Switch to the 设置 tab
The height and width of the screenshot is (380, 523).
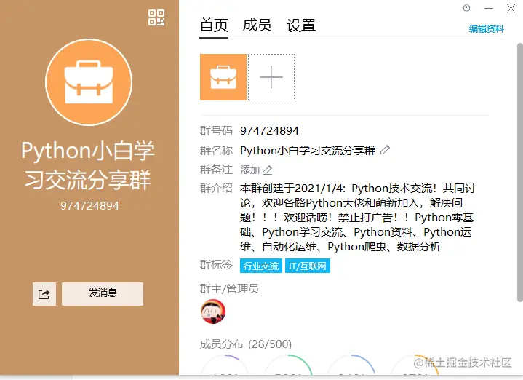(x=301, y=25)
